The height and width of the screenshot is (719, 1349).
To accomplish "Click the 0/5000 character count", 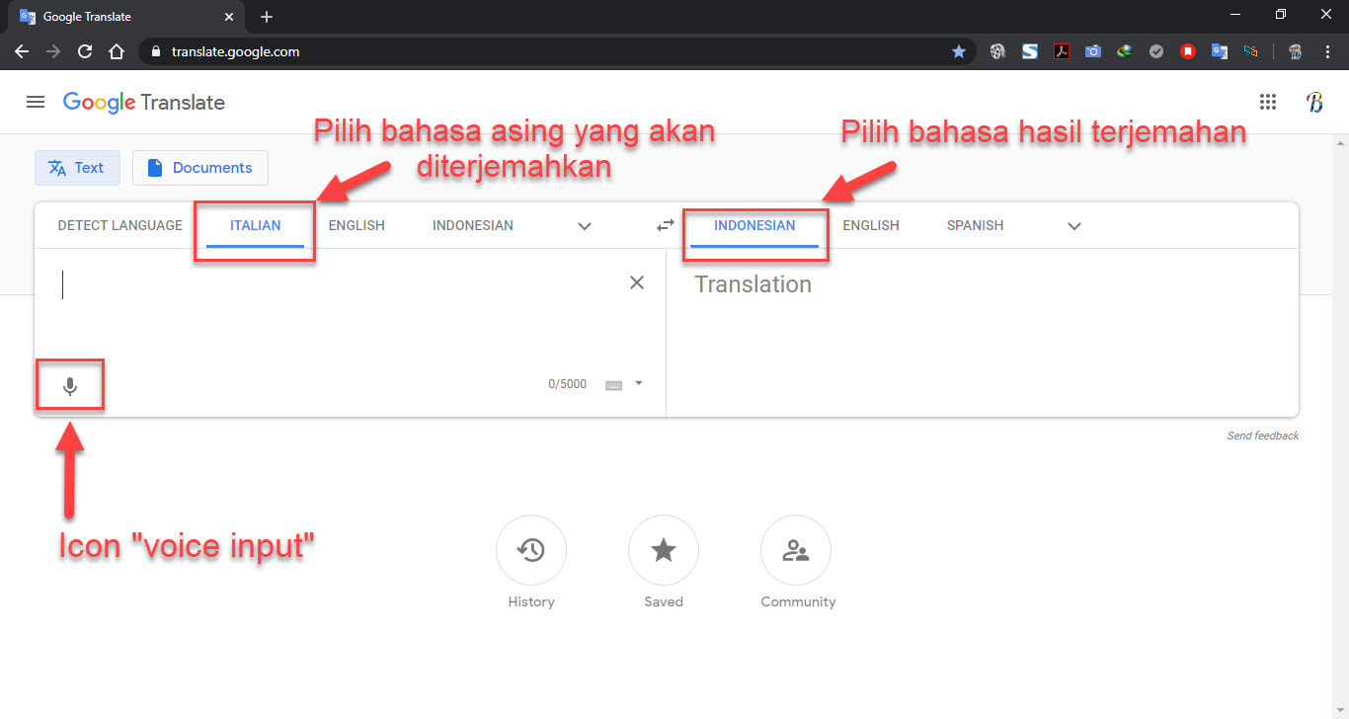I will (x=568, y=384).
